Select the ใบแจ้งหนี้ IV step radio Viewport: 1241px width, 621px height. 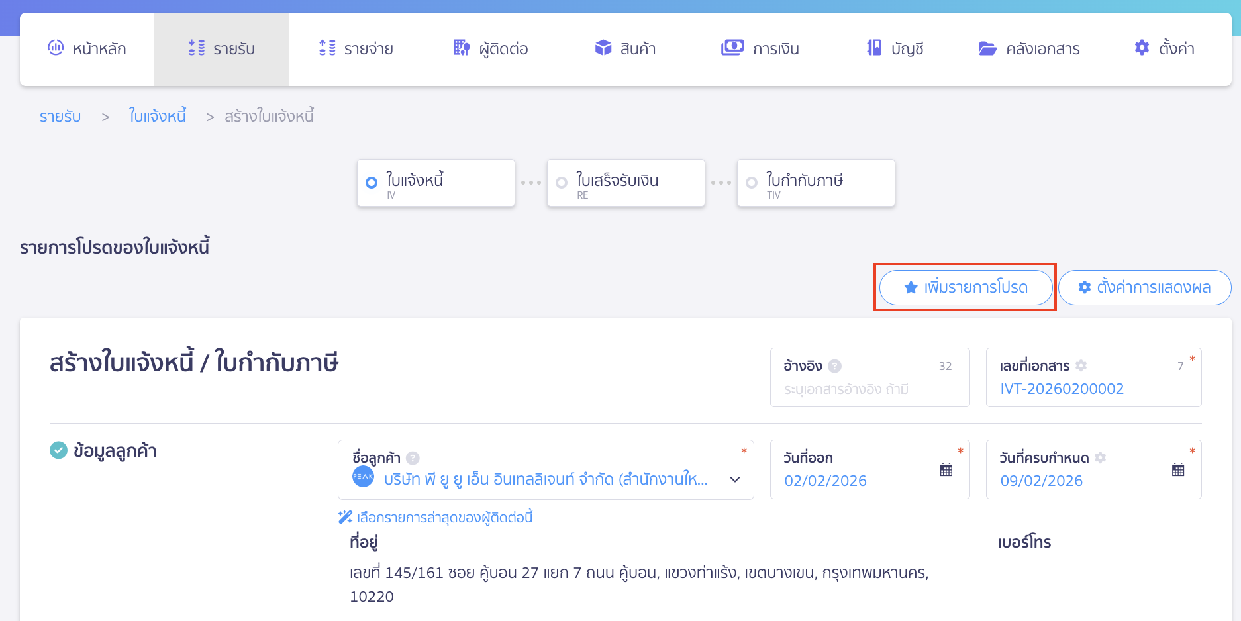372,183
